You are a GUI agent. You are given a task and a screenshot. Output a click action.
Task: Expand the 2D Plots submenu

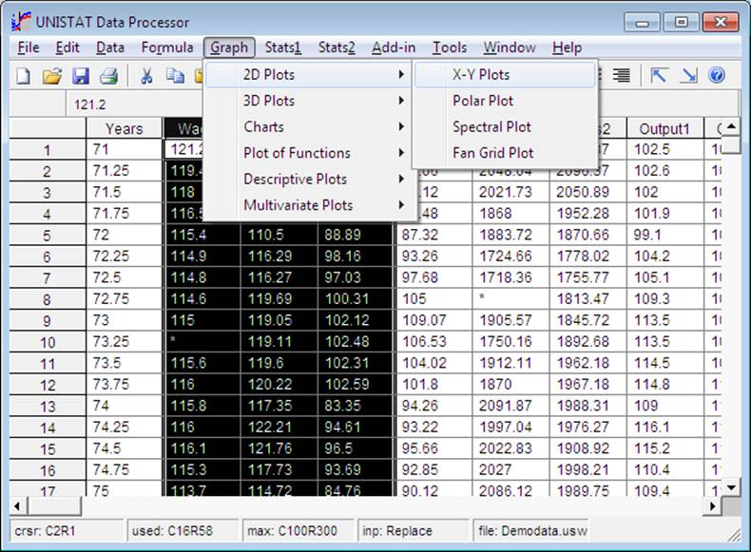click(308, 75)
